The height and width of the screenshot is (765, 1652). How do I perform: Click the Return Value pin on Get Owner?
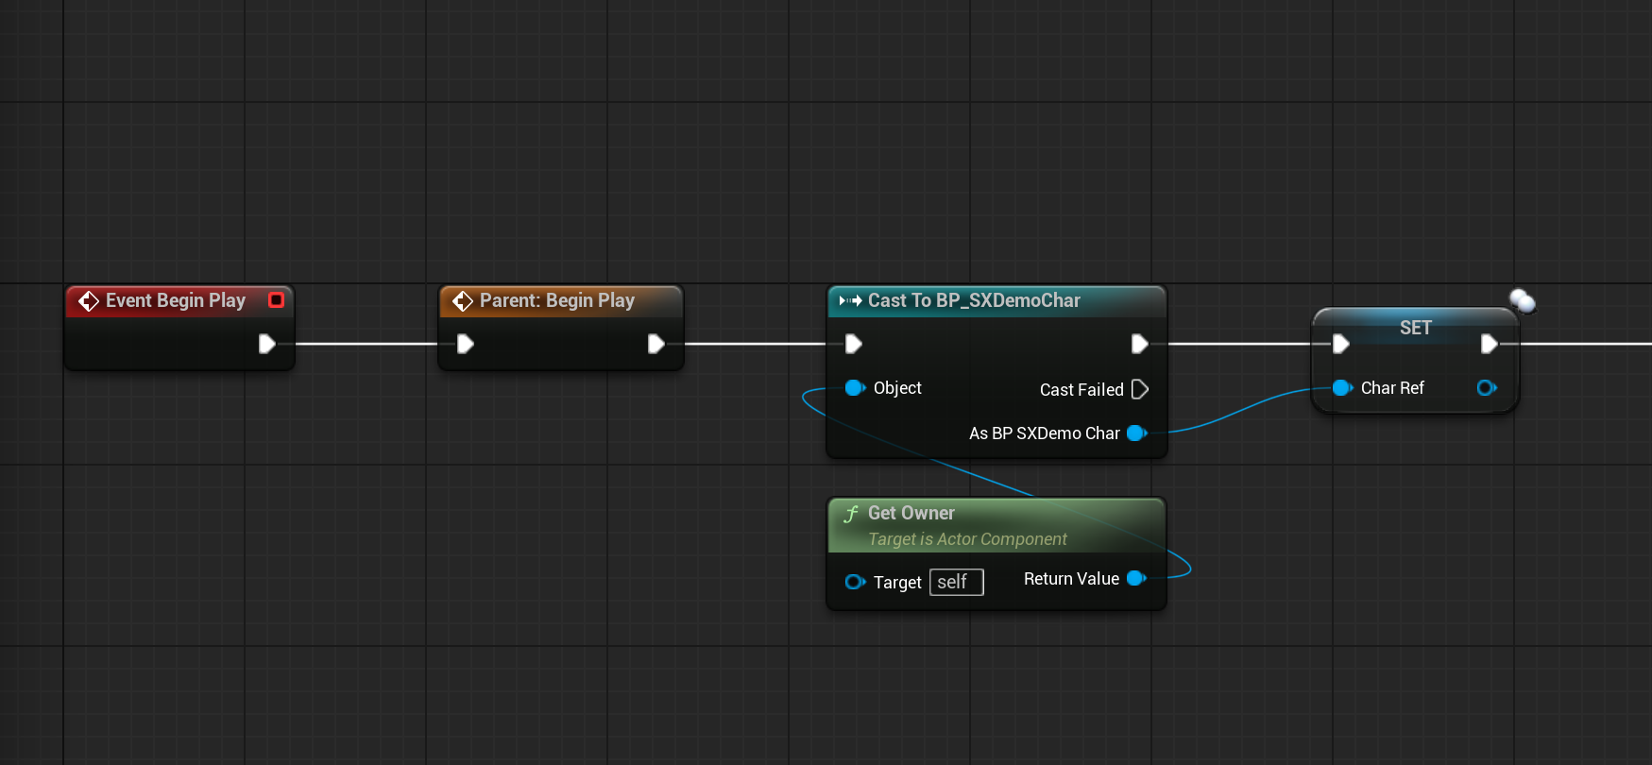[1136, 579]
